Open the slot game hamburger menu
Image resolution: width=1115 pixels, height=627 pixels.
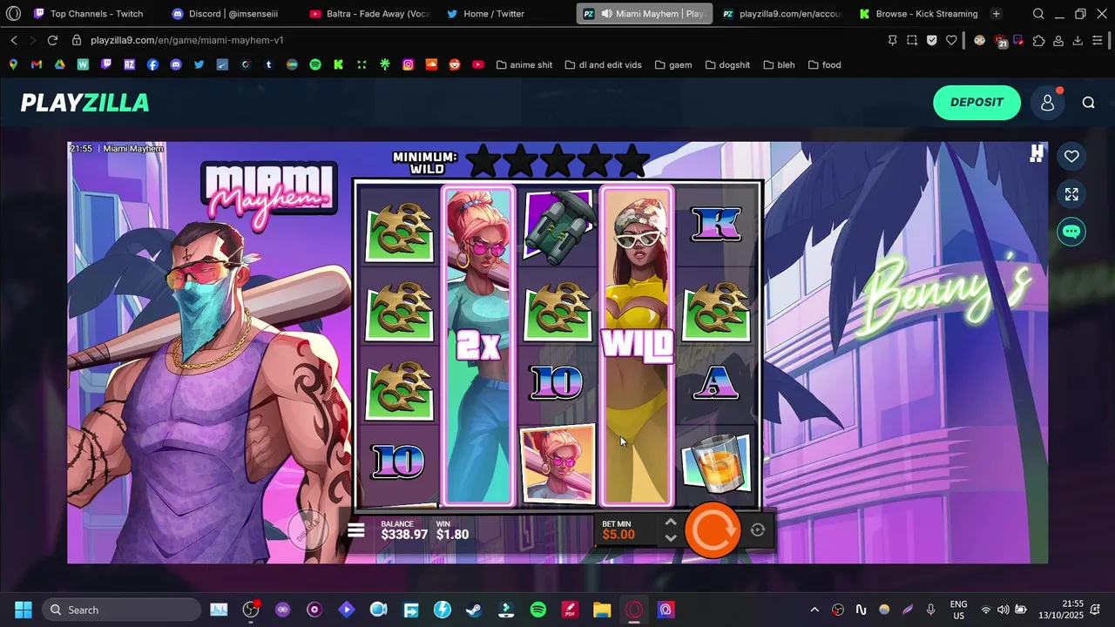point(356,529)
